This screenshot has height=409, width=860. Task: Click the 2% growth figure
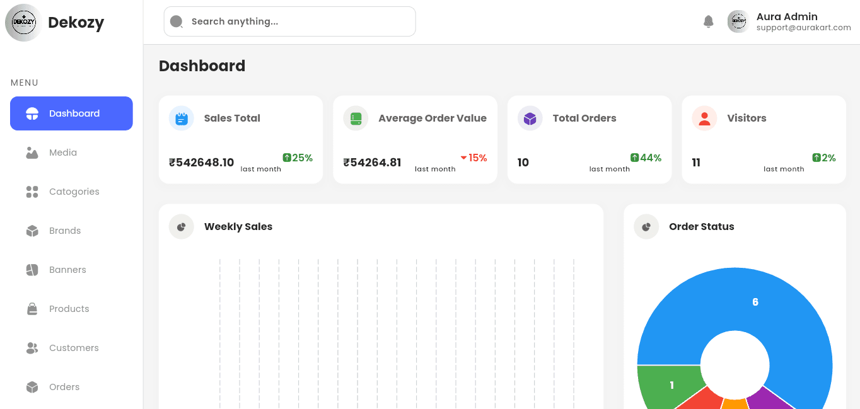coord(828,158)
